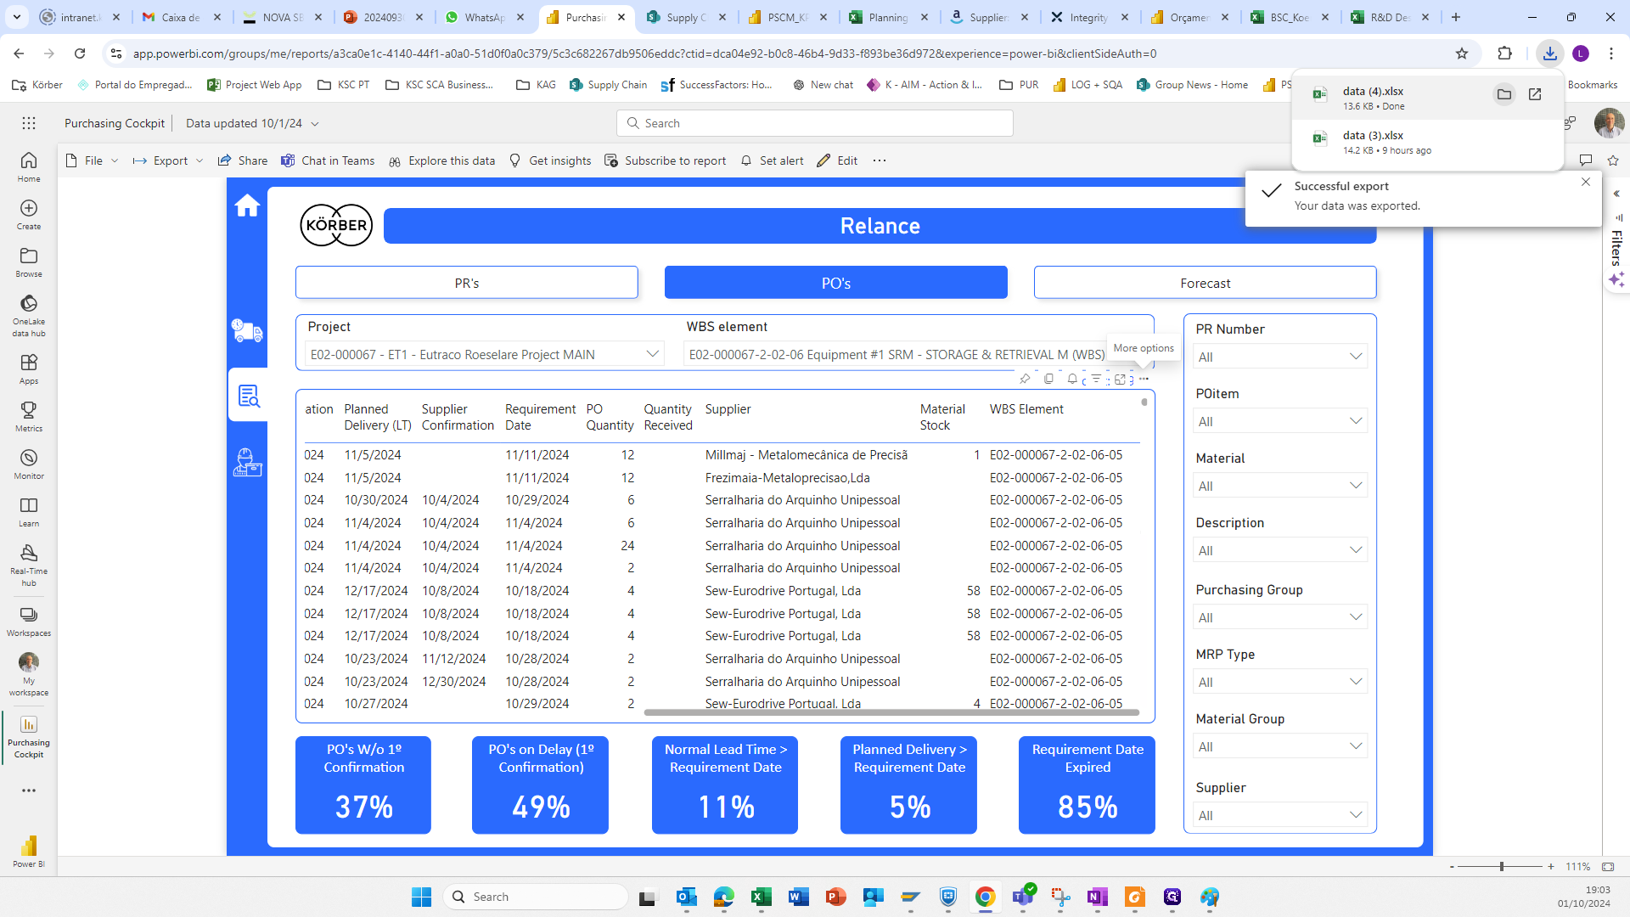Click Share in the toolbar
The image size is (1630, 917).
(243, 160)
